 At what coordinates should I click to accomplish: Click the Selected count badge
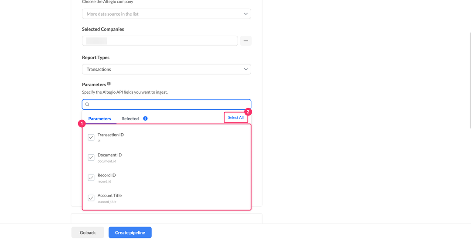[x=145, y=119]
